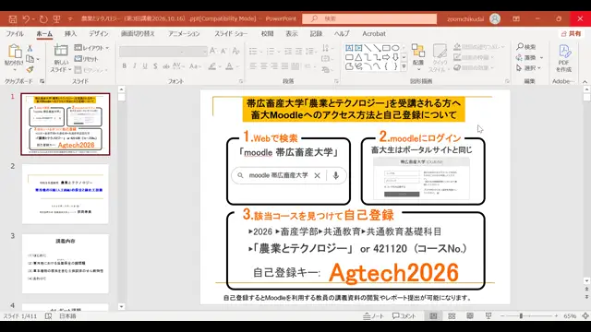Click the text highlight color button

212,66
